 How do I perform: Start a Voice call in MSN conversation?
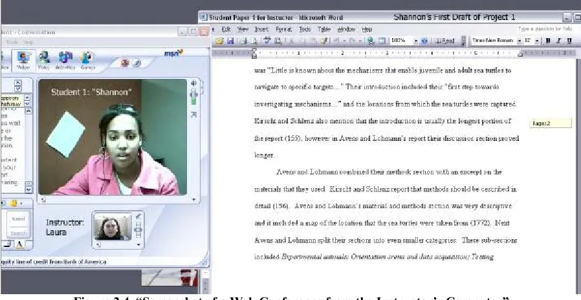(x=44, y=61)
